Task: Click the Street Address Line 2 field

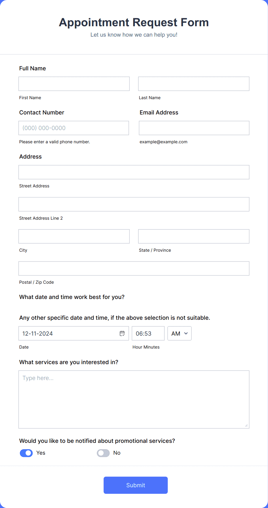Action: 134,204
